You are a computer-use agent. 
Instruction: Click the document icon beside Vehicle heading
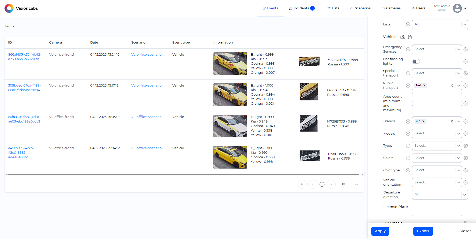(410, 37)
